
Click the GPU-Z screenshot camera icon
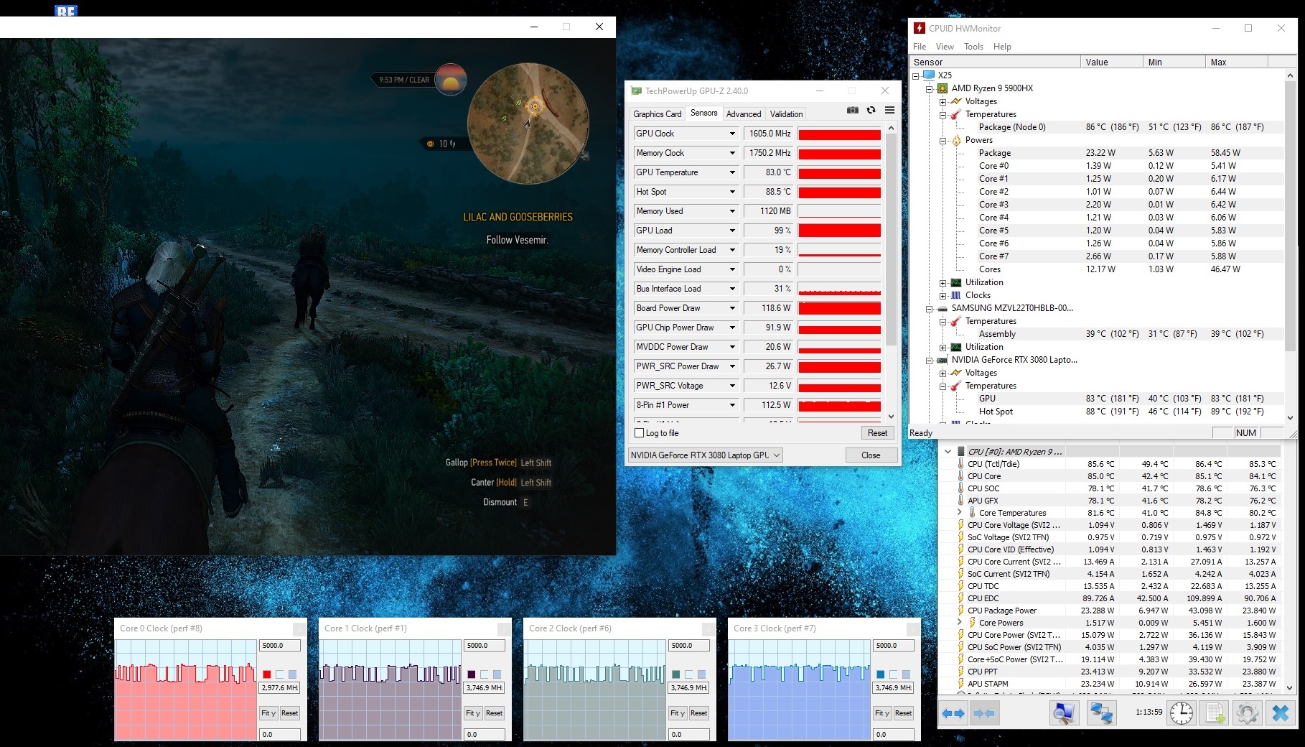point(852,111)
